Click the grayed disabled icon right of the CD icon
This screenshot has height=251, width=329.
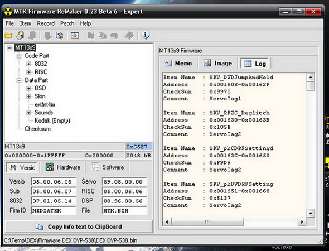coord(32,36)
